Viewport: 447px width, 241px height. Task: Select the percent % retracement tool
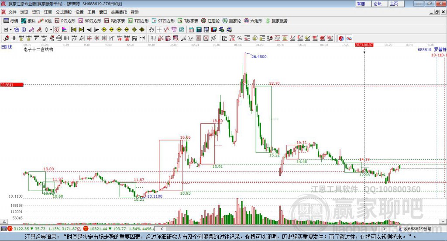[x=240, y=38]
